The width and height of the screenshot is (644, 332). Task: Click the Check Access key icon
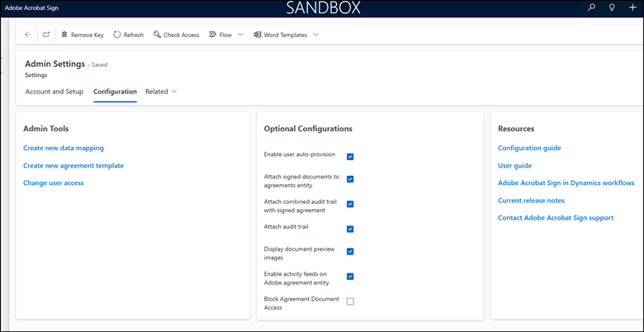pos(157,35)
